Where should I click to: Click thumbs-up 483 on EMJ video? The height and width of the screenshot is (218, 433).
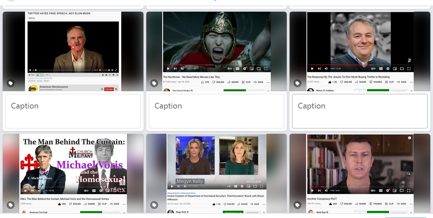62,204
